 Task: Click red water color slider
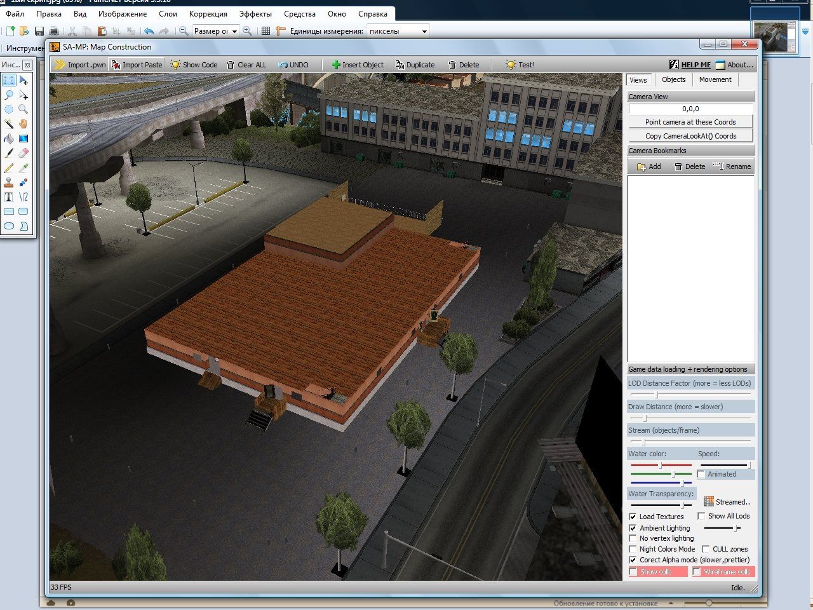pyautogui.click(x=661, y=465)
